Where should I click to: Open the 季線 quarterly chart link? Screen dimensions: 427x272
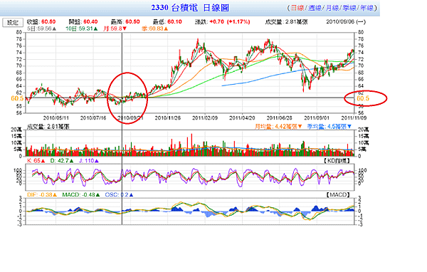[349, 8]
